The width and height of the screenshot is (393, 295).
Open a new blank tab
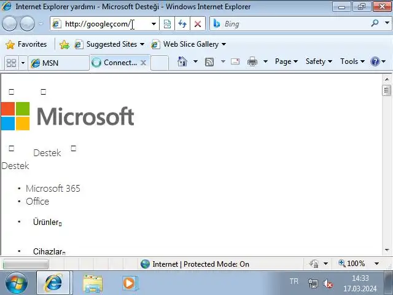coord(160,63)
